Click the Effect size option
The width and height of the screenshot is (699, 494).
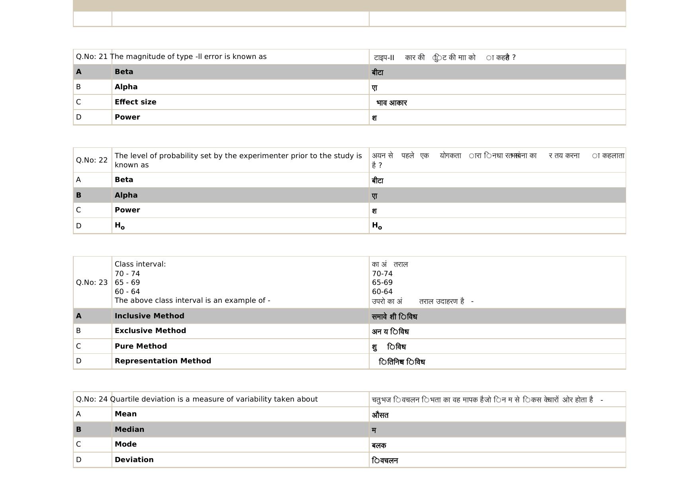pos(135,102)
